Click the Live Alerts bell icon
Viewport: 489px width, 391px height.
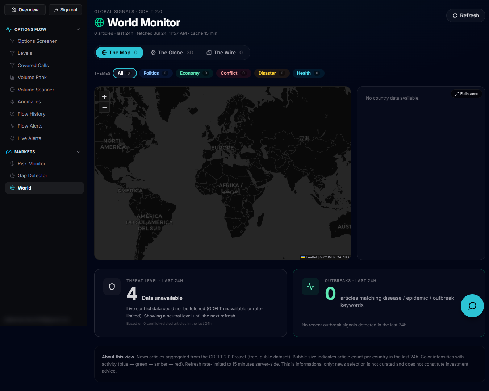coord(12,138)
